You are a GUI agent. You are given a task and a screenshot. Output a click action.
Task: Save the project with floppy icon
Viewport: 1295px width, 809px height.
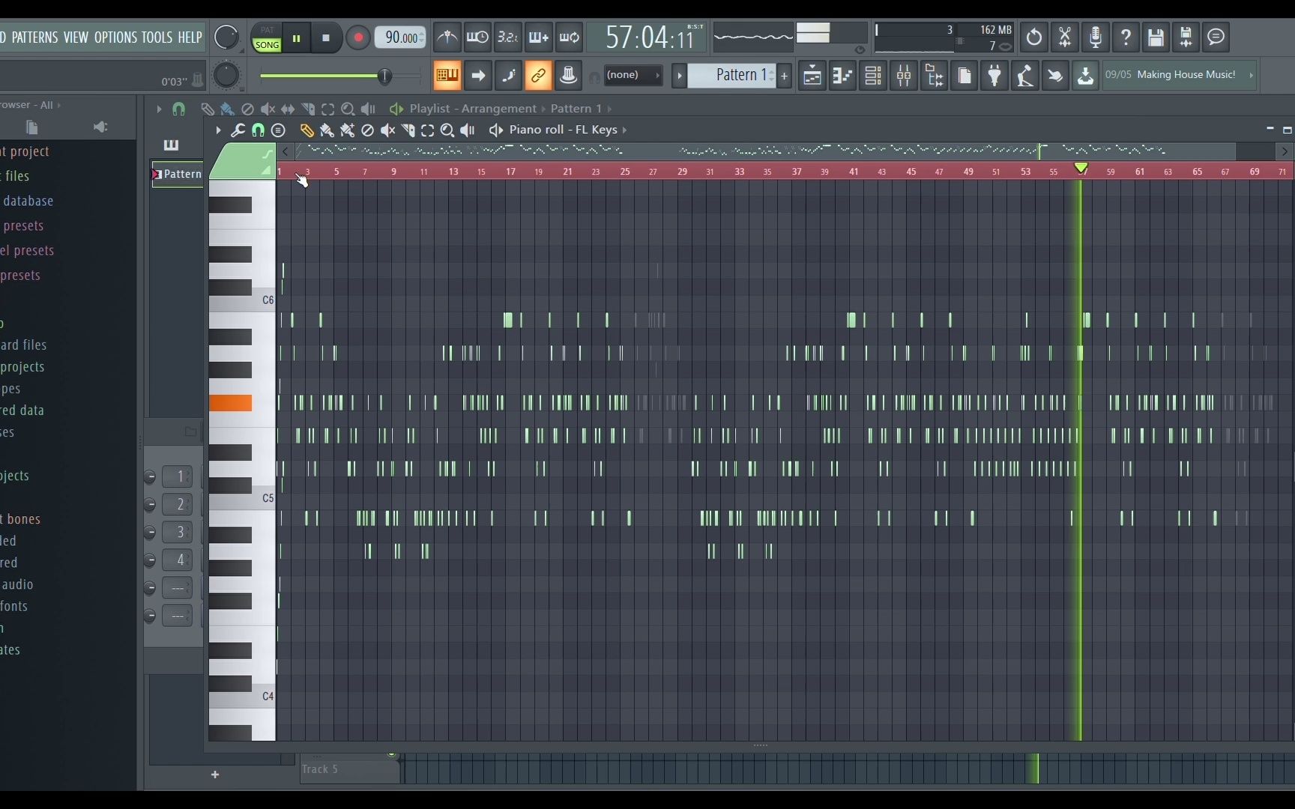click(1156, 37)
